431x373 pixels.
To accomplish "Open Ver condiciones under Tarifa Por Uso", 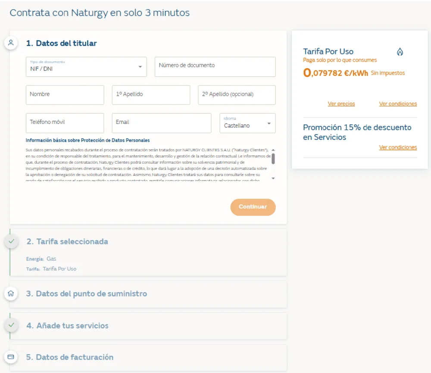I will point(398,104).
